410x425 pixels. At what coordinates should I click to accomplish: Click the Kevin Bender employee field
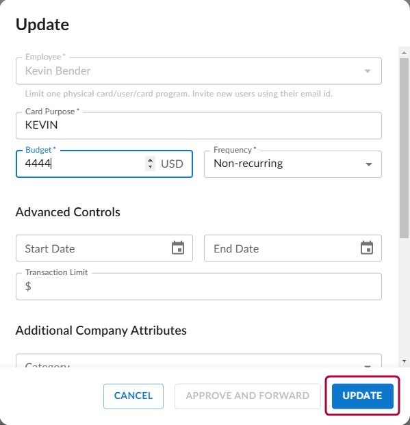[198, 71]
